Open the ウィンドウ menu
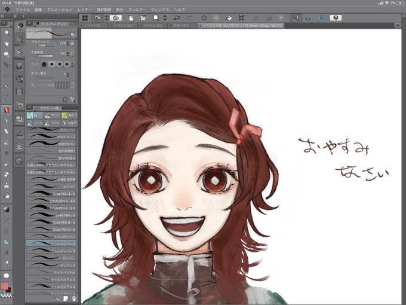 point(160,10)
